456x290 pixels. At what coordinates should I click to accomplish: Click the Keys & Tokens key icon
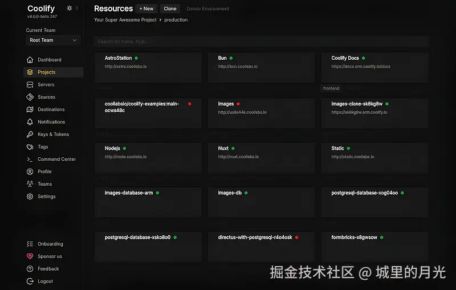coord(30,134)
